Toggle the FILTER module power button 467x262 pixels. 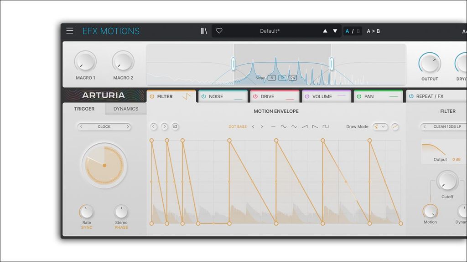click(152, 96)
